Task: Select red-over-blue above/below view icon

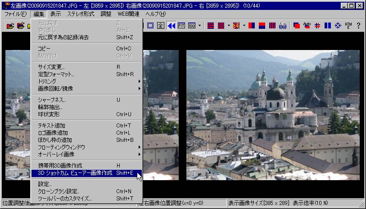Action: click(262, 26)
